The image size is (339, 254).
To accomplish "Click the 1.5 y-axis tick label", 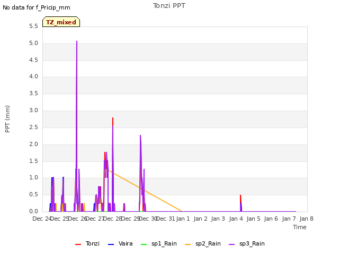I will point(33,161).
